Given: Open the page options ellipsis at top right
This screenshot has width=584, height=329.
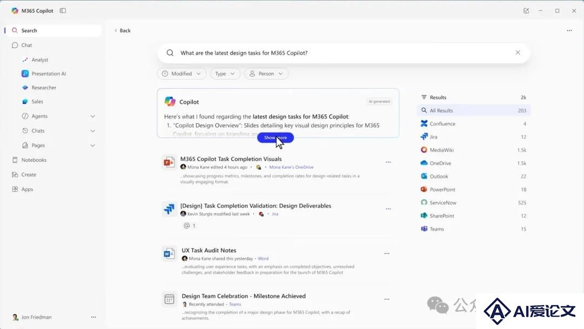Looking at the screenshot, I should (569, 30).
